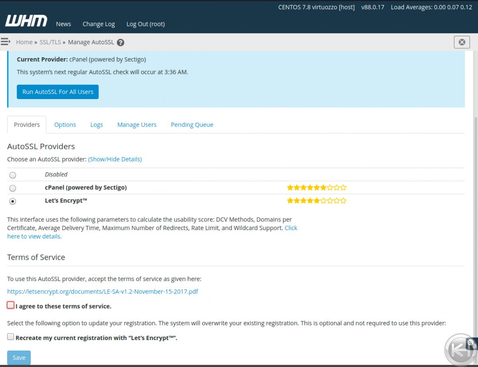Viewport: 478px width, 367px height.
Task: Click cPanel (powered by Sectigo) provider label
Action: pos(86,187)
